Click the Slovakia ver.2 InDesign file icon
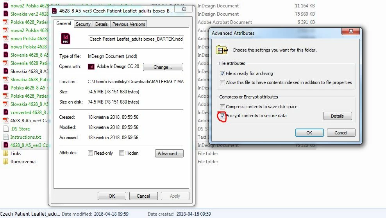This screenshot has height=218, width=386. click(5, 14)
